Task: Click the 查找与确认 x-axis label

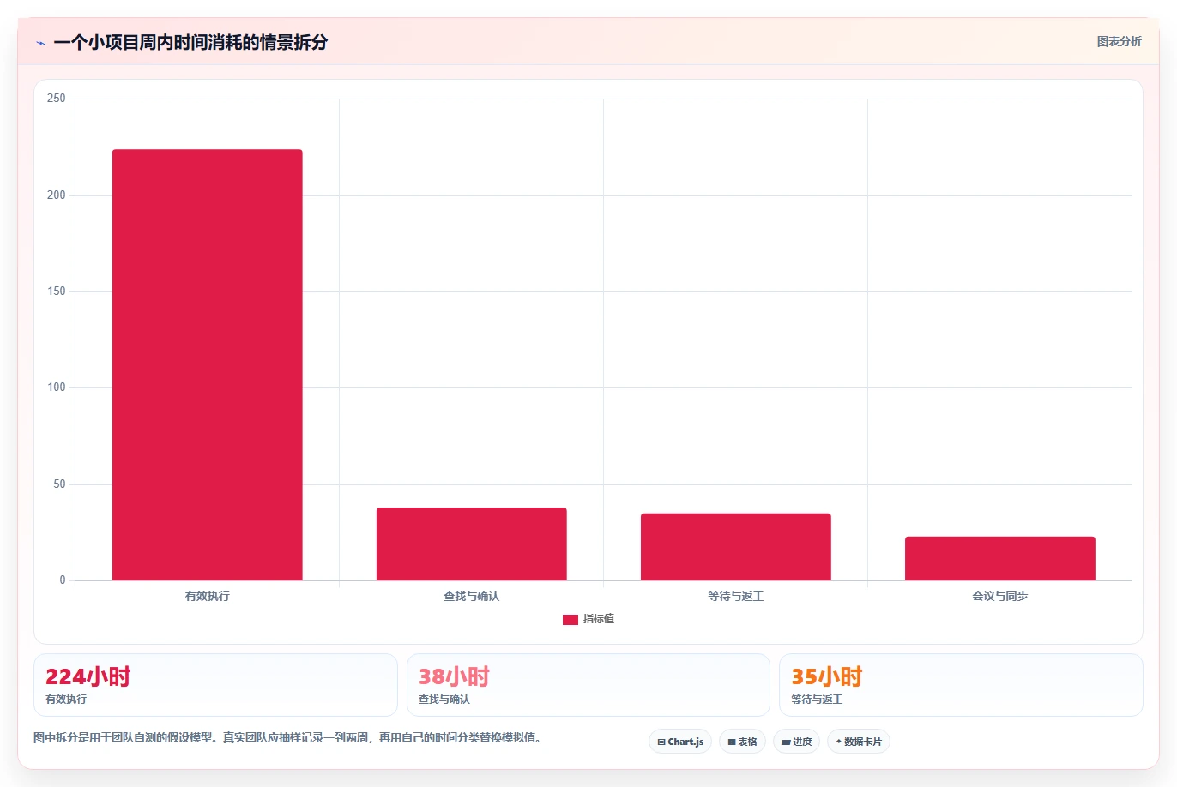Action: tap(472, 596)
